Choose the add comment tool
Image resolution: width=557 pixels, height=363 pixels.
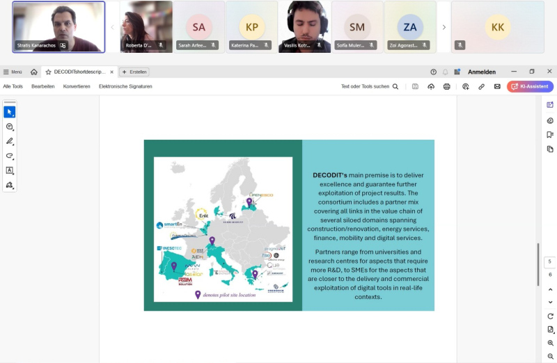[10, 127]
